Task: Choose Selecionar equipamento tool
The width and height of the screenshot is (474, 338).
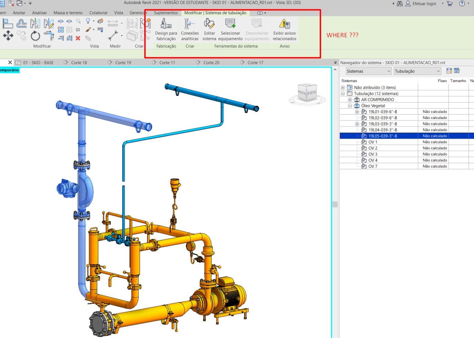Action: (230, 30)
